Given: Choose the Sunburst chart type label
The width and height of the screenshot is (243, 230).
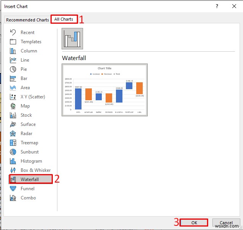Looking at the screenshot, I should pos(30,152).
